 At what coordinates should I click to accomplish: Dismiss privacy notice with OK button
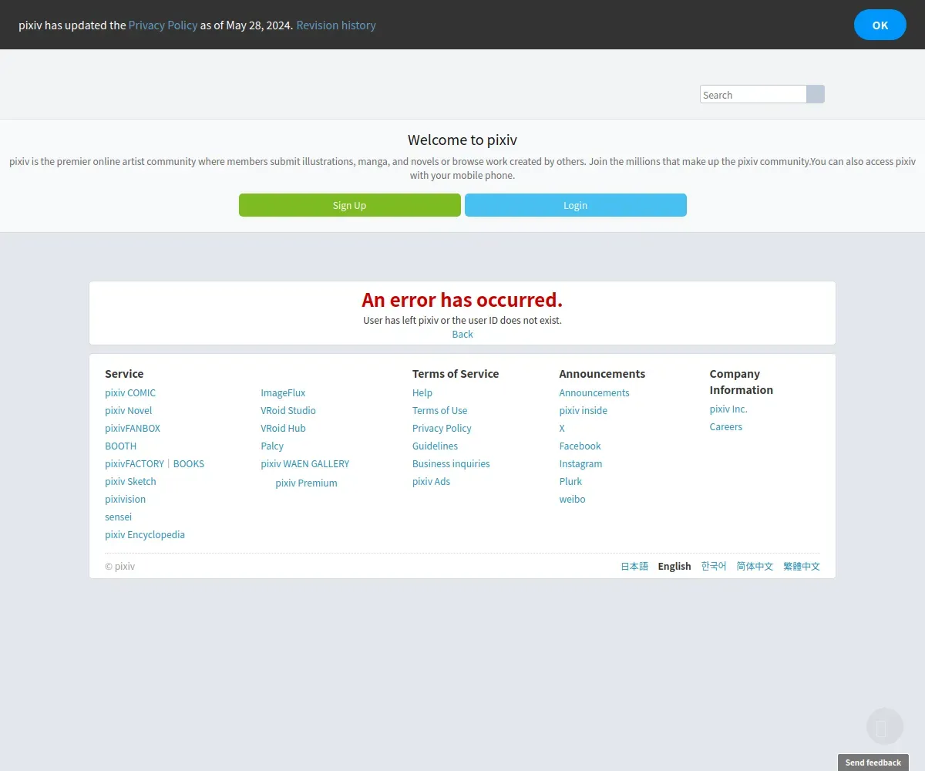[x=880, y=25]
